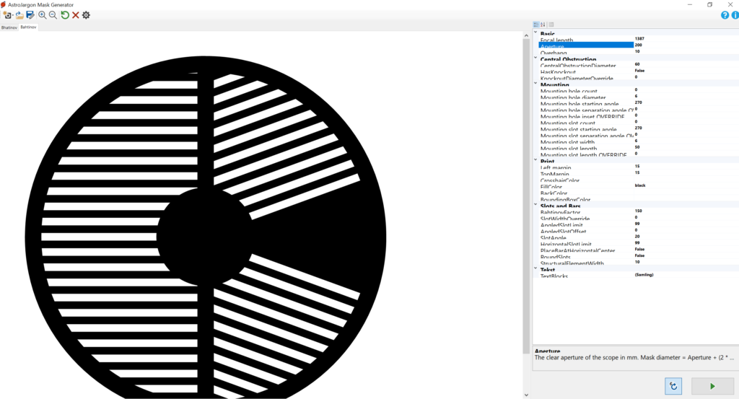Click the red X delete icon
739x399 pixels.
[75, 15]
